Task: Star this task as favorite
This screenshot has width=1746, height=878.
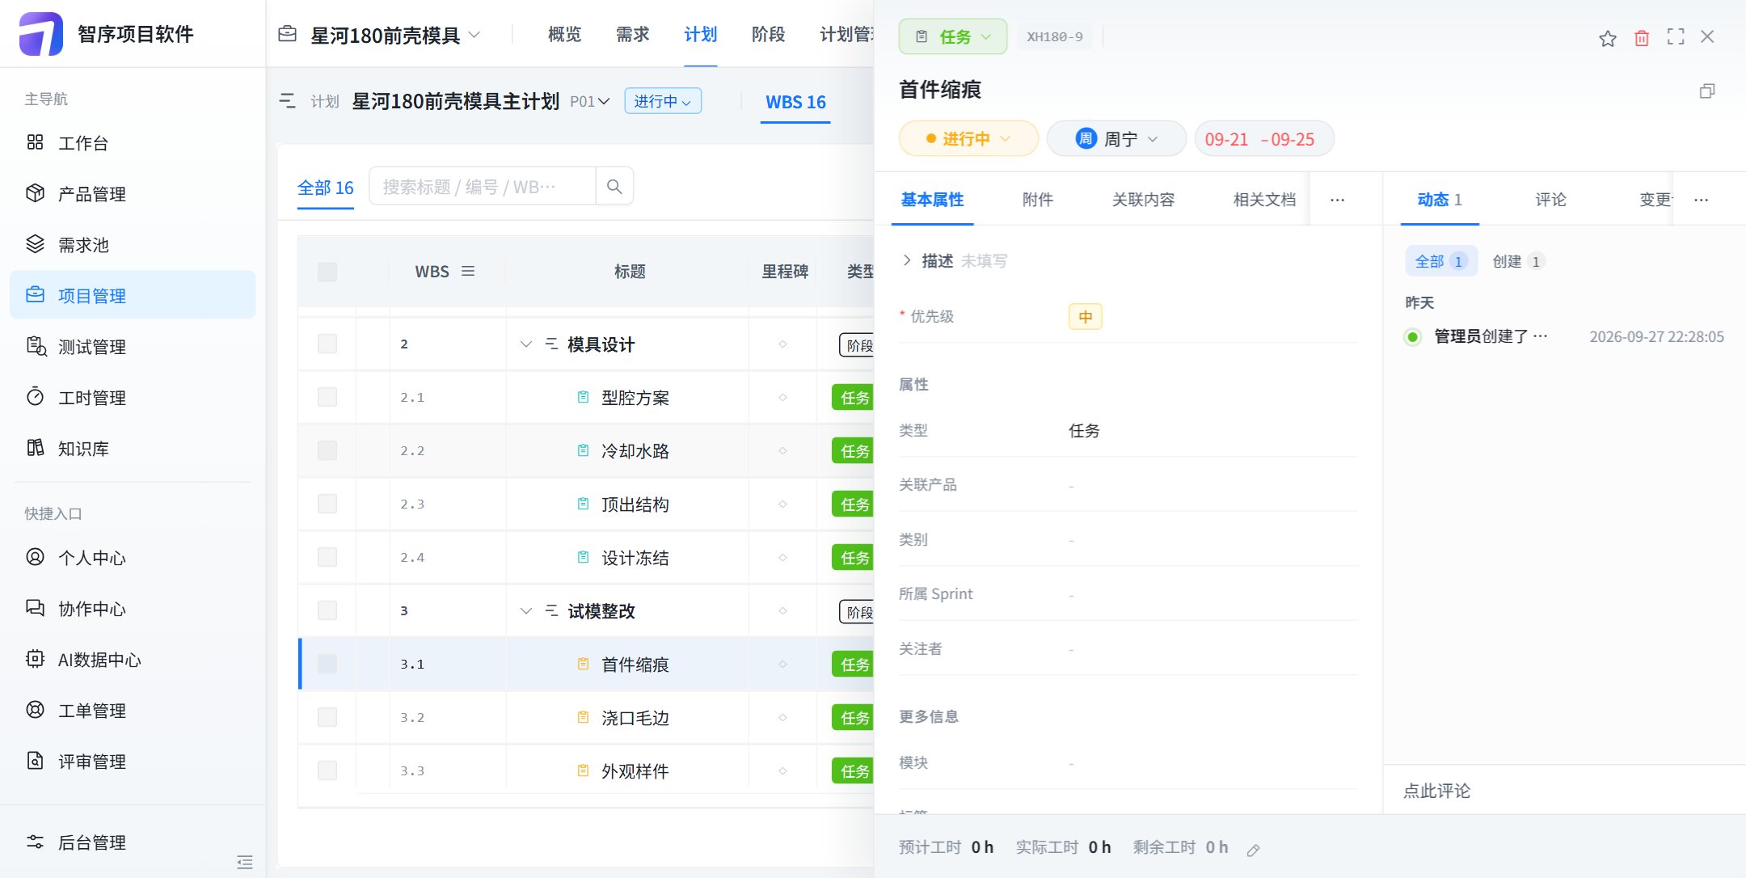Action: pos(1607,37)
